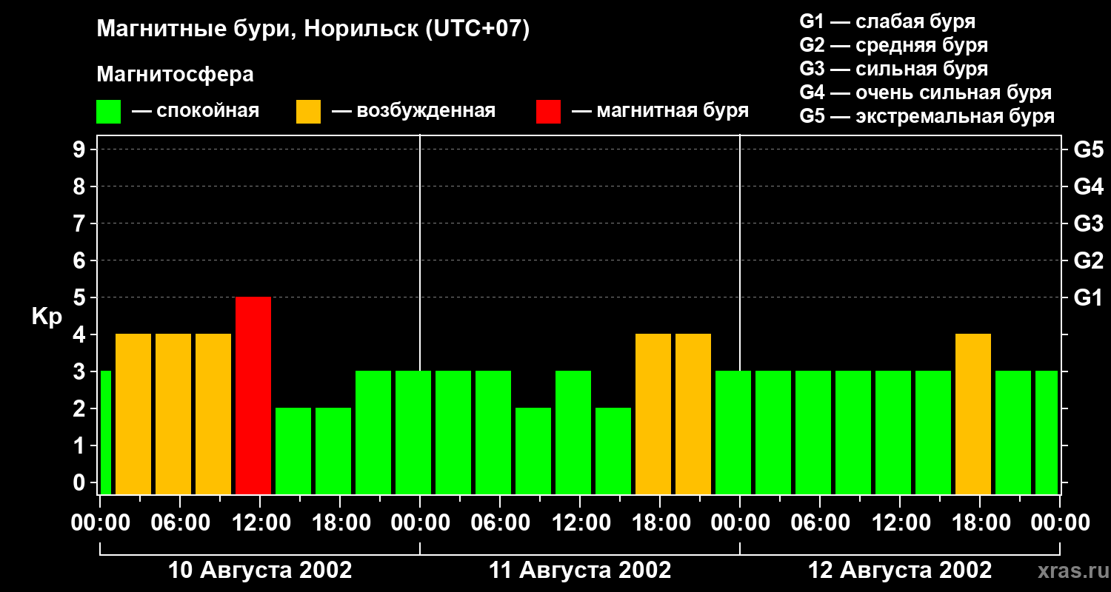Screen dimensions: 1111x592
Task: Select the narrow green bar at chart start
Action: pos(105,433)
